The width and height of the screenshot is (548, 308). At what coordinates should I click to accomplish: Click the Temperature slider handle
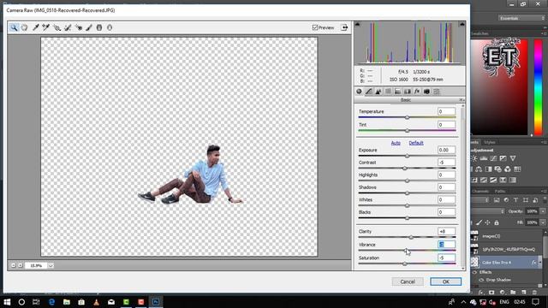(x=408, y=118)
